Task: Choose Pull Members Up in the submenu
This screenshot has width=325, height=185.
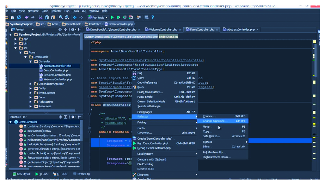Action: click(223, 152)
